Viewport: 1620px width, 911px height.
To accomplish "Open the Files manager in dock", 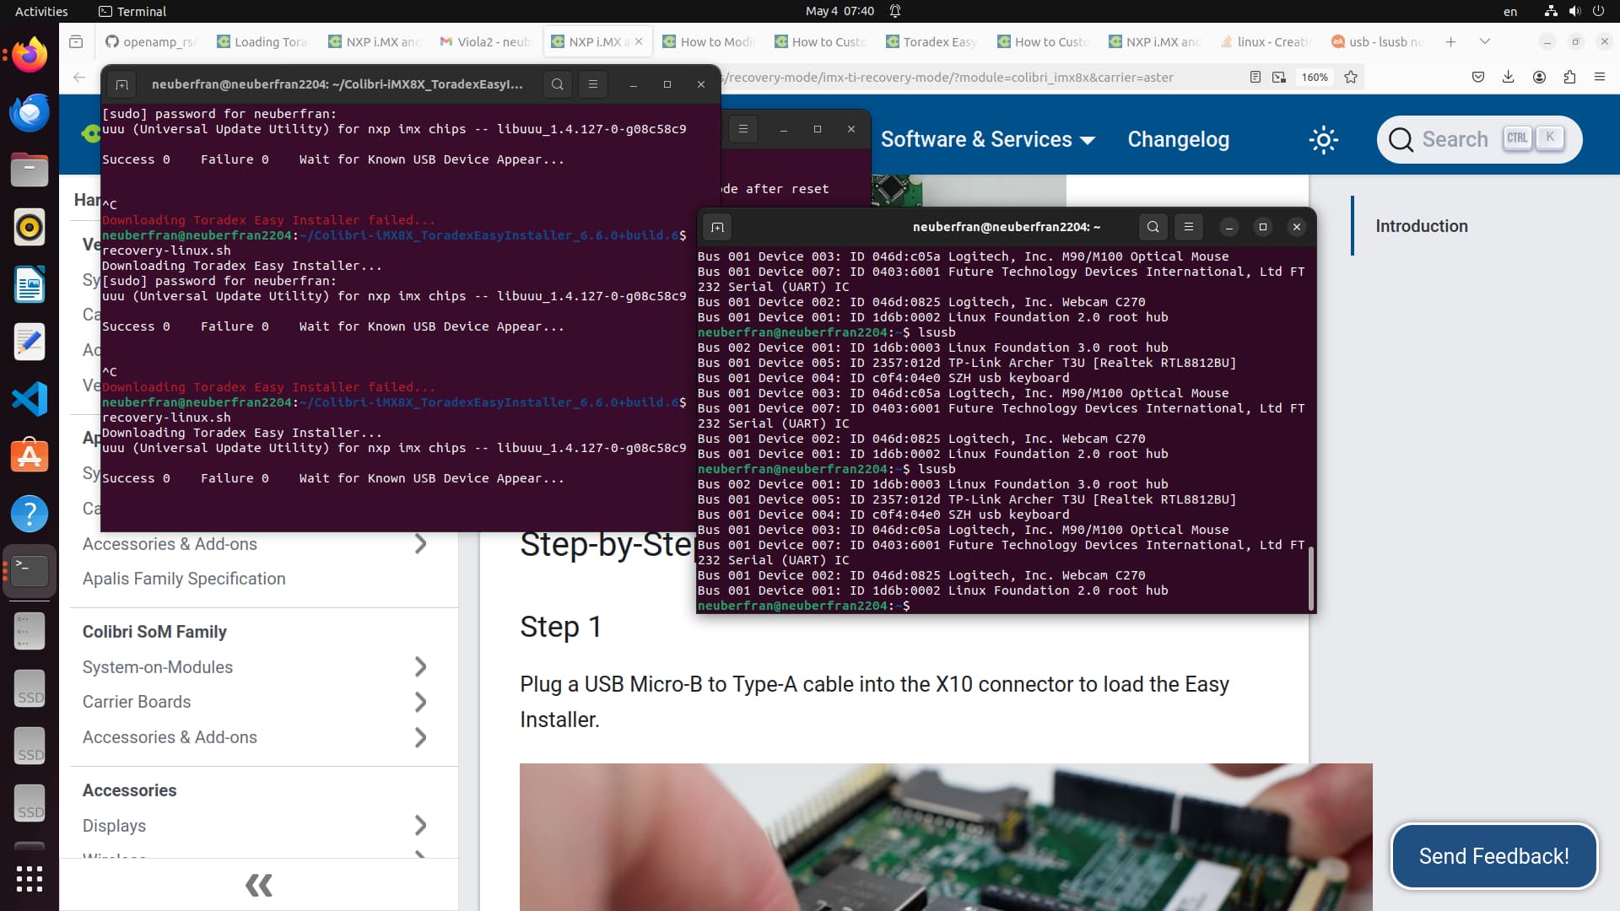I will coord(30,170).
